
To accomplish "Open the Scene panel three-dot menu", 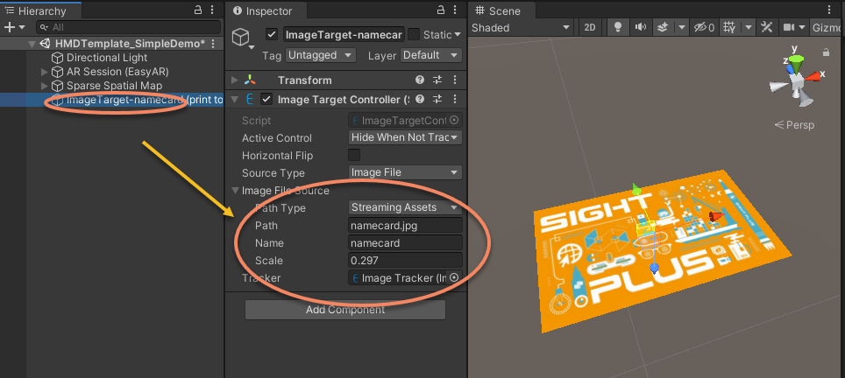I will point(829,10).
